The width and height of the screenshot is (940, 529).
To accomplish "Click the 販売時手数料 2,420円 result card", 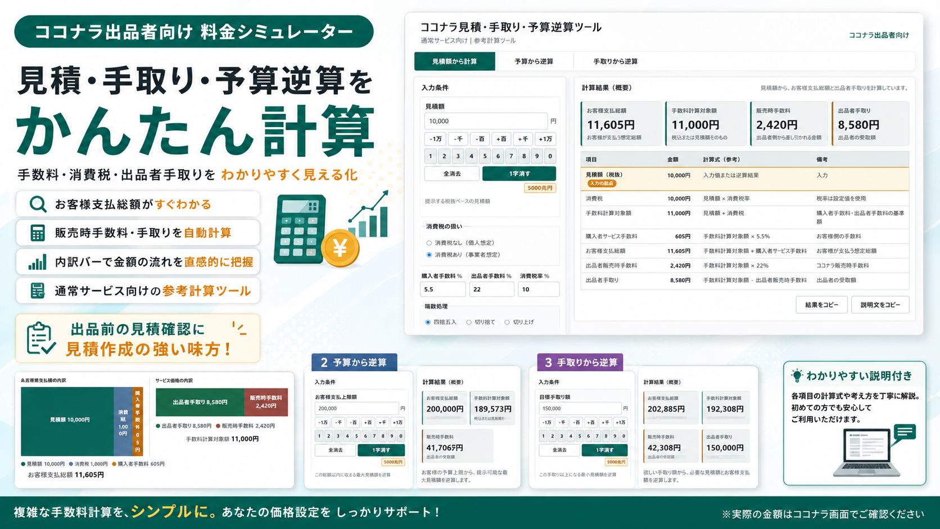I will [789, 124].
